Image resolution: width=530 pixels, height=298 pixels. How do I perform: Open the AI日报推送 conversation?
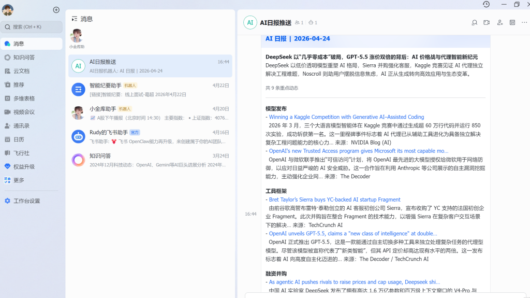click(150, 66)
